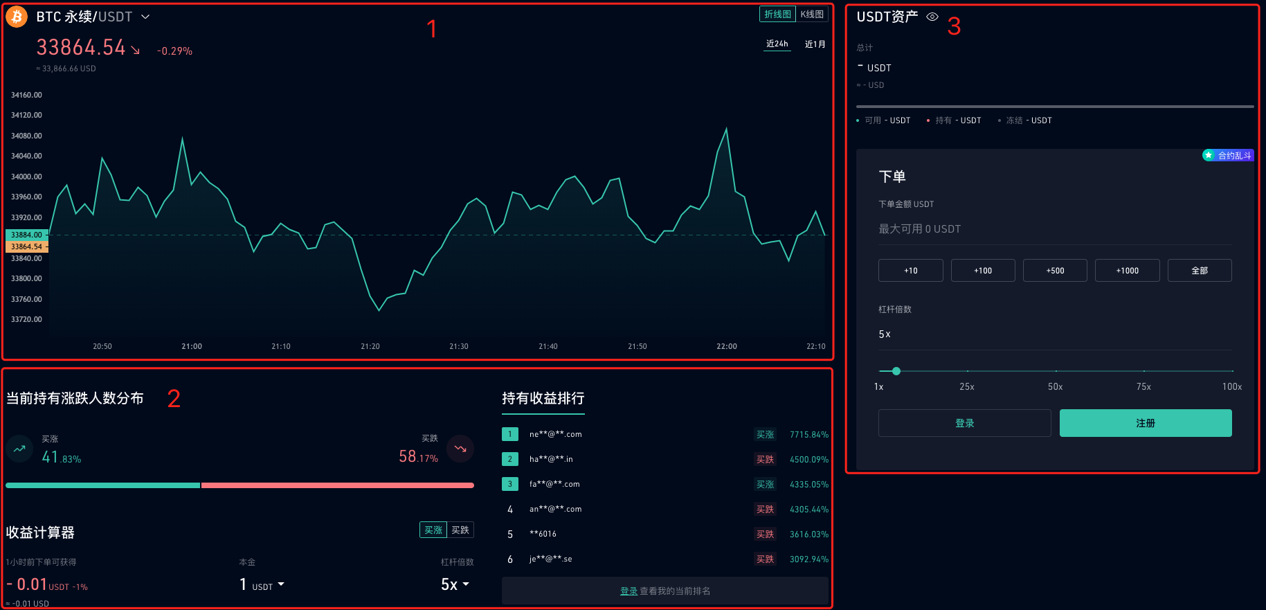Click rank 2 badge in leaderboard

(x=510, y=459)
